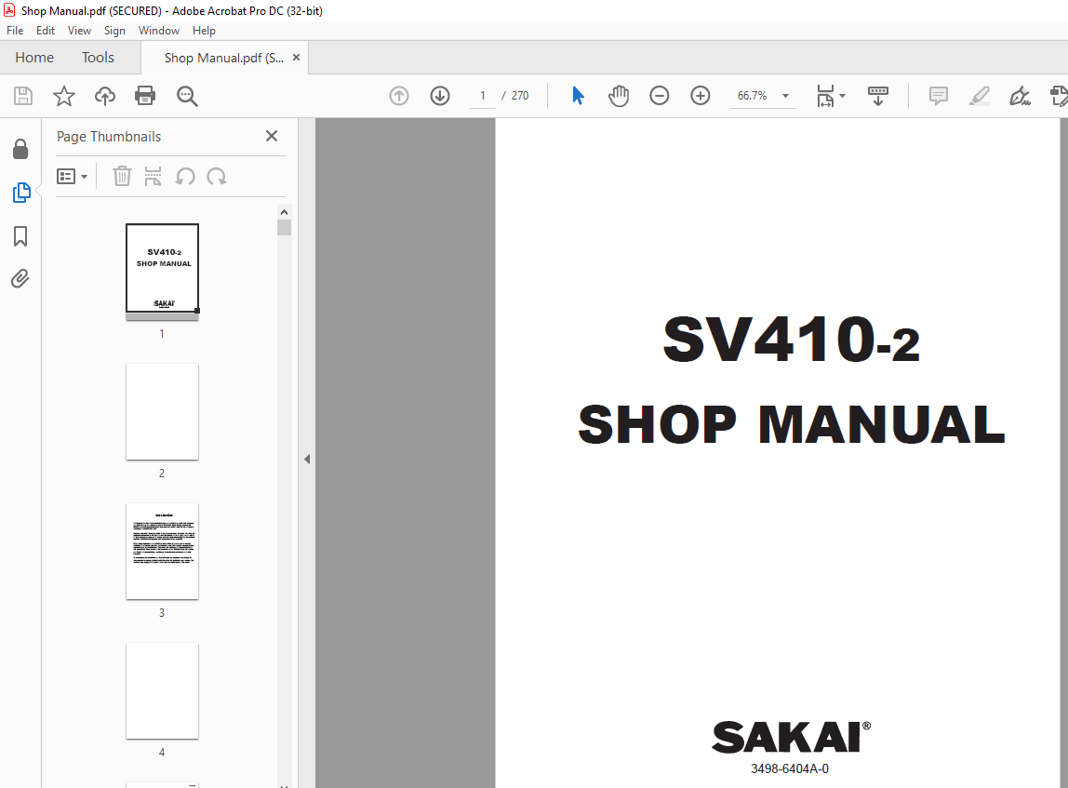Open the Window menu
This screenshot has width=1068, height=788.
[159, 31]
